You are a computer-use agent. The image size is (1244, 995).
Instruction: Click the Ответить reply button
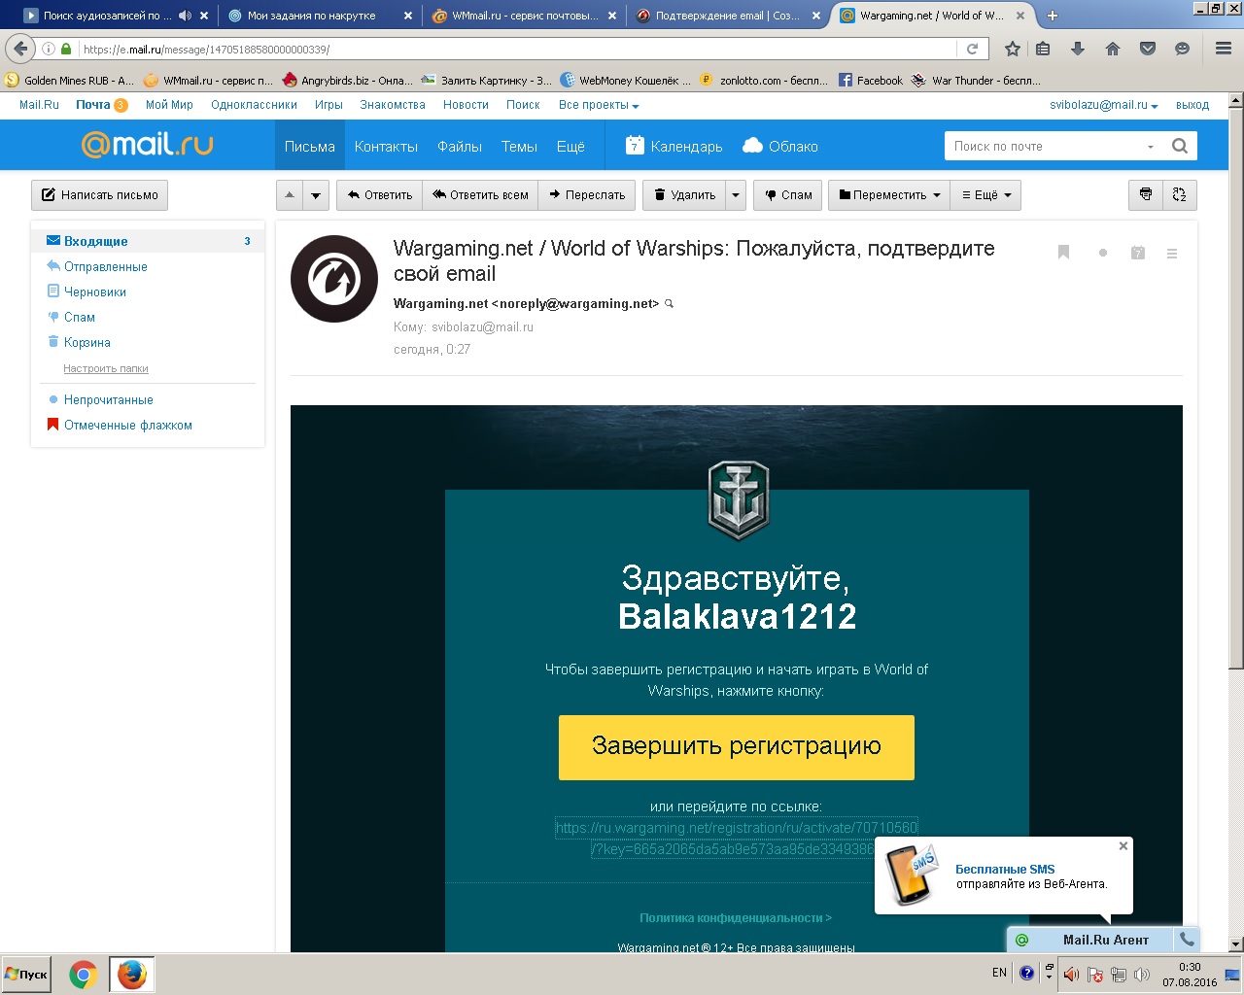(379, 194)
